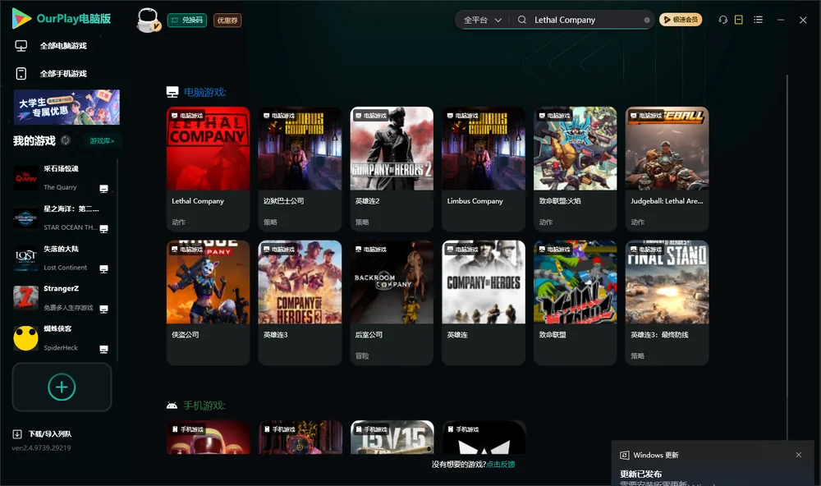Select 蜘蛛侠客 SpiderHeck in my games

63,338
